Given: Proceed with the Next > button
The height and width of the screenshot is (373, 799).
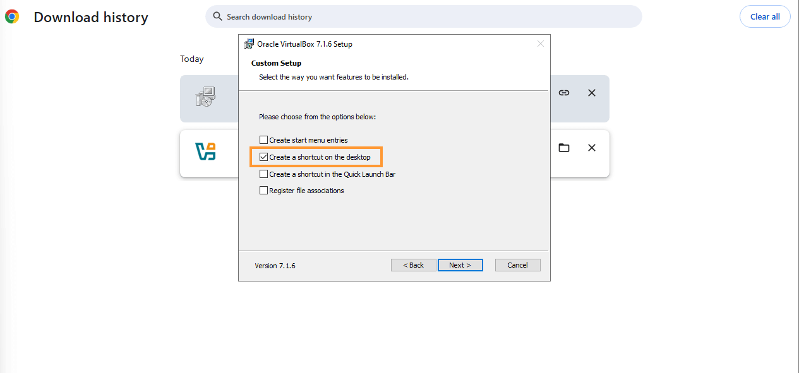Looking at the screenshot, I should [460, 265].
